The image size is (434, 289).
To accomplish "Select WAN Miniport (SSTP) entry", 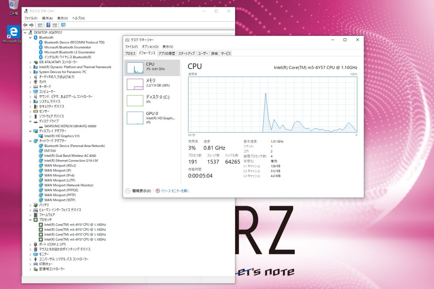I will point(60,200).
